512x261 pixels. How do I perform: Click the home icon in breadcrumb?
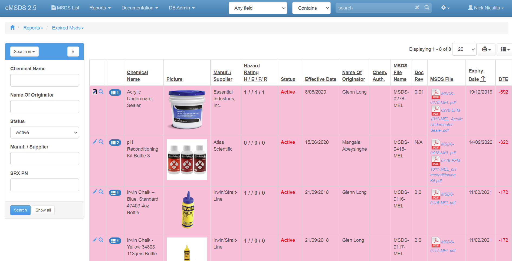click(x=12, y=28)
